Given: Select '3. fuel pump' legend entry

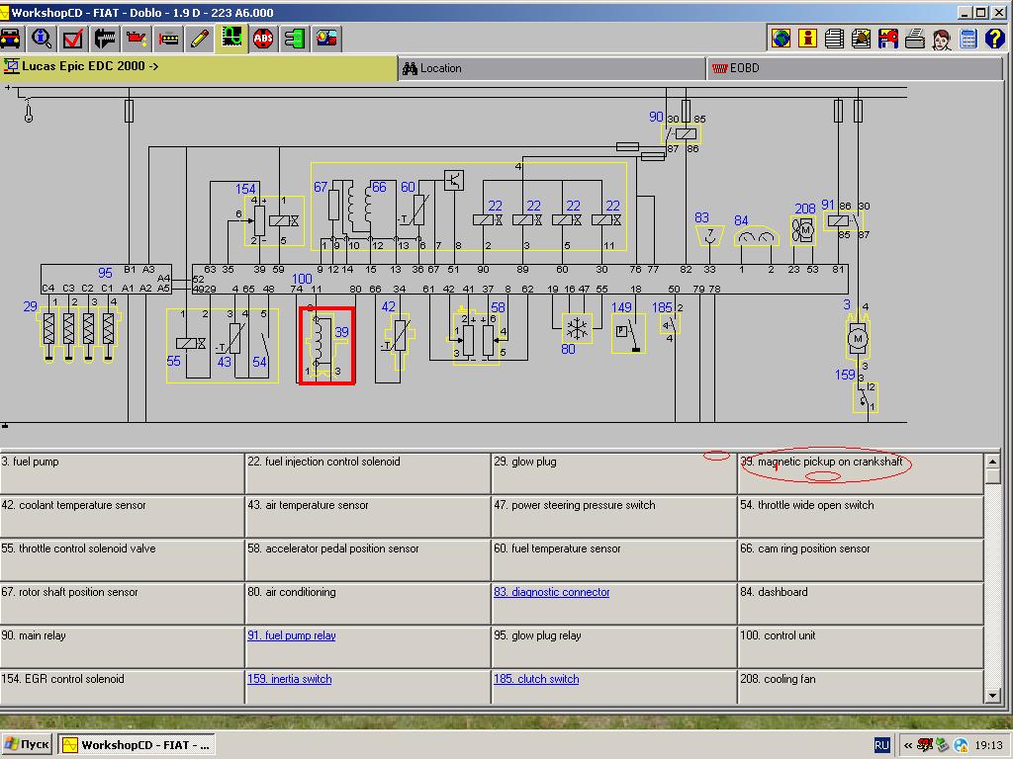Looking at the screenshot, I should coord(122,473).
